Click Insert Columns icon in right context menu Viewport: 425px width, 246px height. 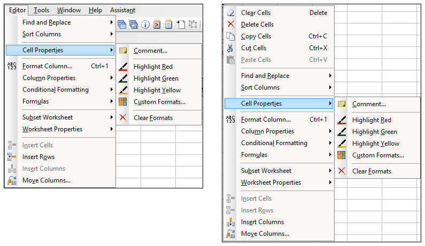point(230,222)
